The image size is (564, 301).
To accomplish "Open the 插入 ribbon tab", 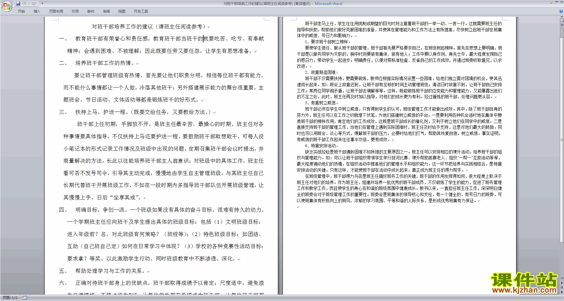I will 37,11.
